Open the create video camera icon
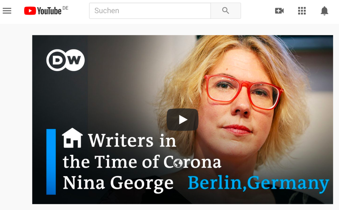Image resolution: width=339 pixels, height=210 pixels. (x=279, y=11)
